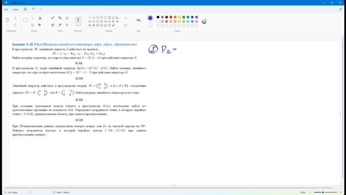Expand the Paste options arrow
The height and width of the screenshot is (195, 346).
[x=7, y=24]
